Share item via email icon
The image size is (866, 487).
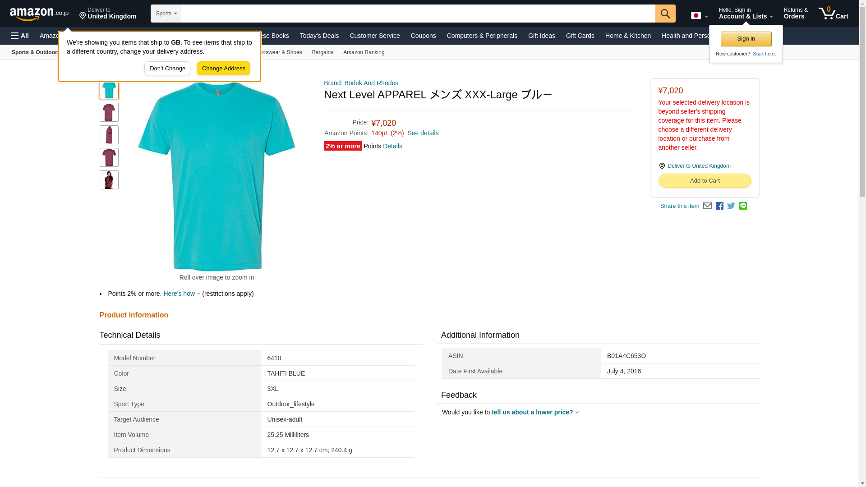(707, 206)
